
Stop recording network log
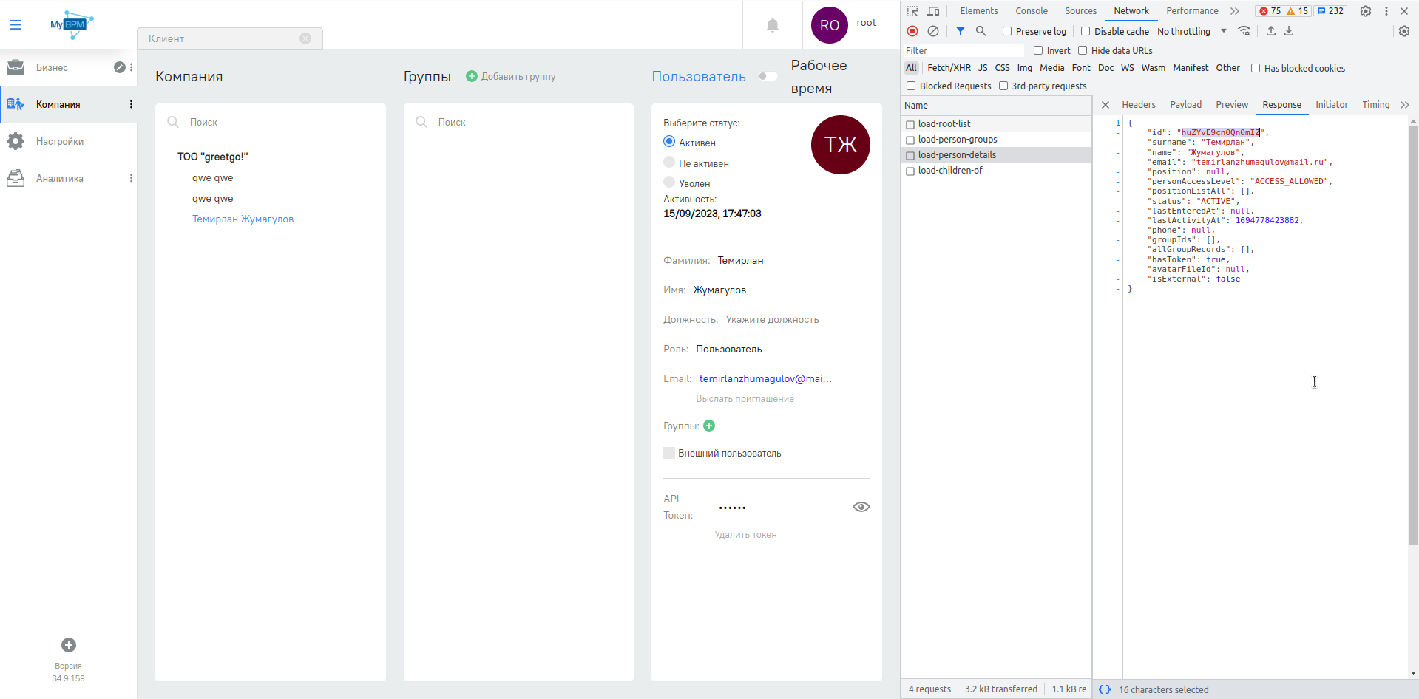click(x=912, y=31)
